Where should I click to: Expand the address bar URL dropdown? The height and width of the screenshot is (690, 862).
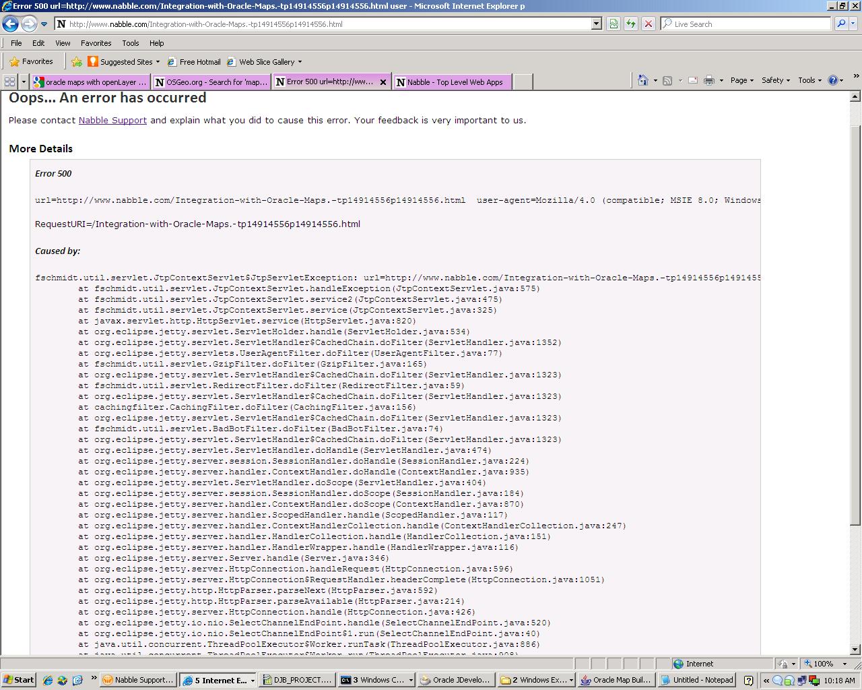(596, 24)
